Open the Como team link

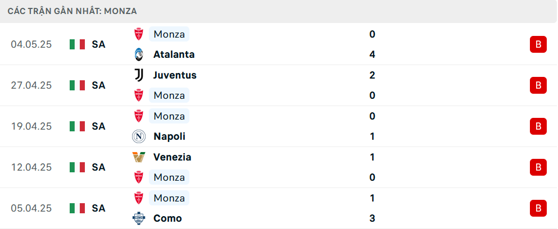pos(167,218)
